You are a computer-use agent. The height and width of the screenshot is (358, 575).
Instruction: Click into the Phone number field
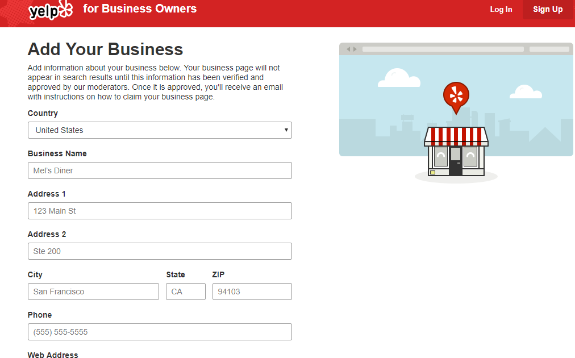(x=160, y=332)
